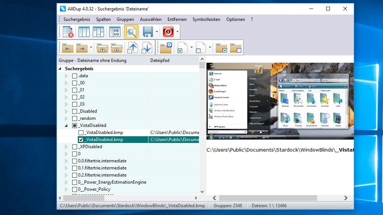Open the column selection toolbar icon
383x215 pixels.
(x=84, y=32)
